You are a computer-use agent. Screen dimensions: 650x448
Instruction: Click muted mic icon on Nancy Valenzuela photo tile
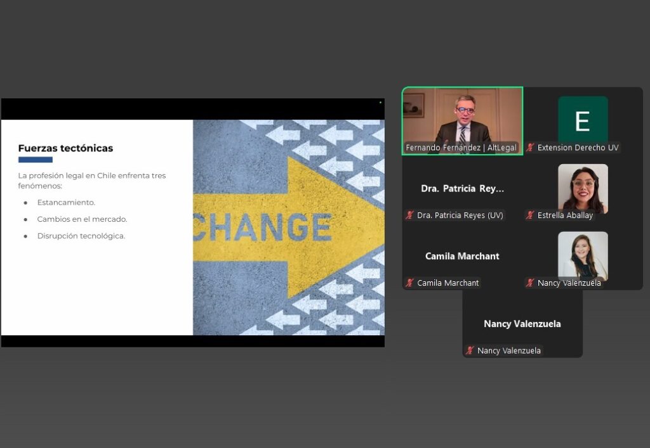(x=530, y=283)
